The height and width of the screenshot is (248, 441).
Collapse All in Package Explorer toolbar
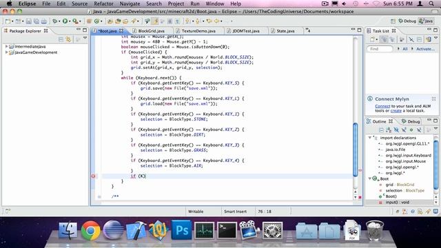[x=61, y=39]
